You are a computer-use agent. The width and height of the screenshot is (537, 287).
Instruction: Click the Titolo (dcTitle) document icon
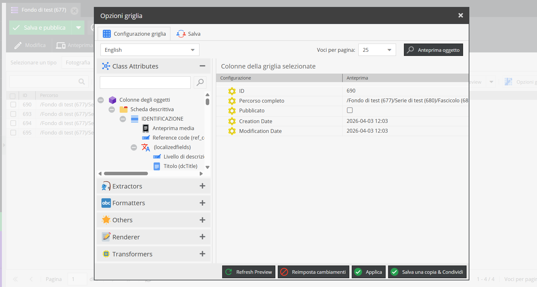(x=157, y=166)
